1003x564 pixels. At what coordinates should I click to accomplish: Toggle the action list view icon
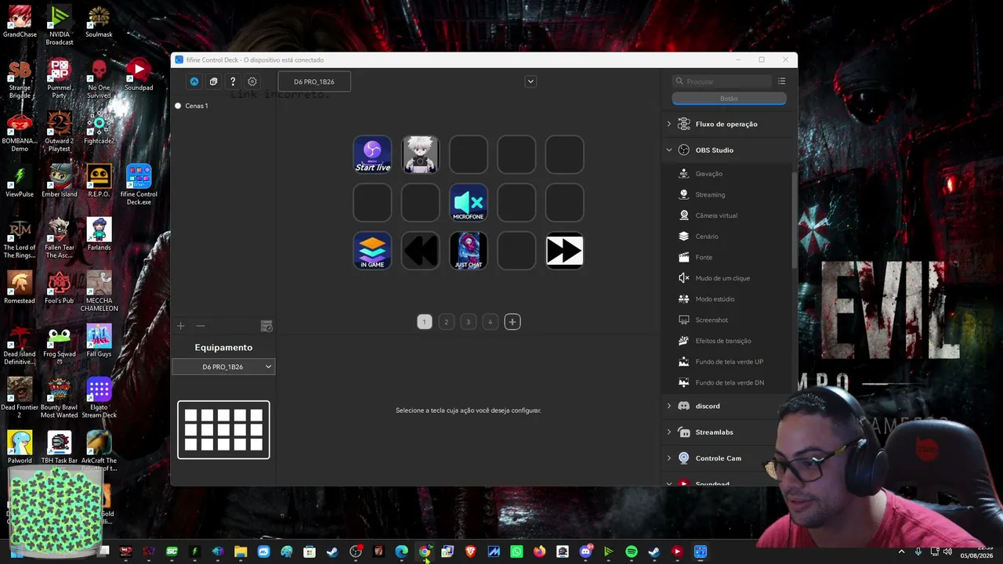pos(781,81)
